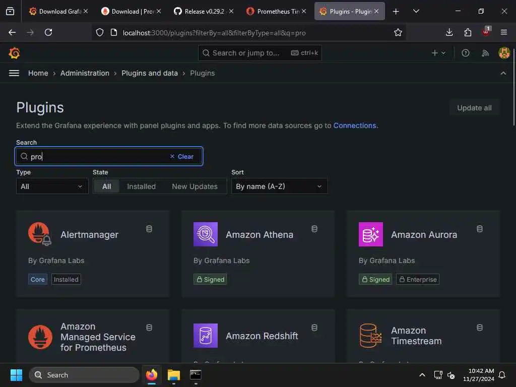Image resolution: width=516 pixels, height=387 pixels.
Task: Click data source type icon on Alertmanager card
Action: 149,229
